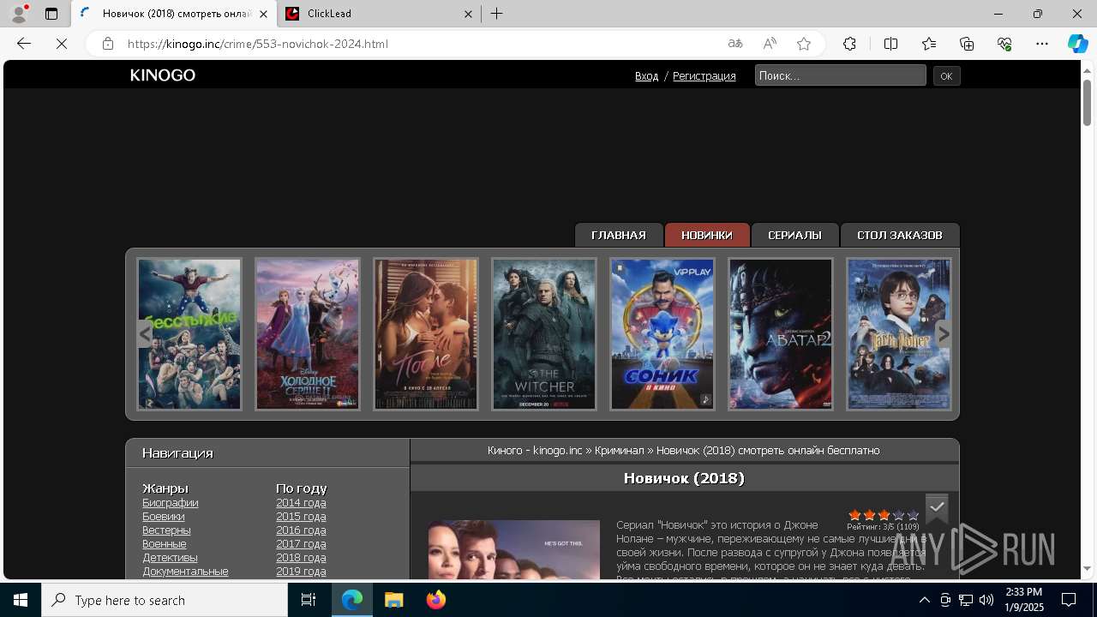Open the Соник в кино poster
The height and width of the screenshot is (617, 1097).
pyautogui.click(x=662, y=334)
